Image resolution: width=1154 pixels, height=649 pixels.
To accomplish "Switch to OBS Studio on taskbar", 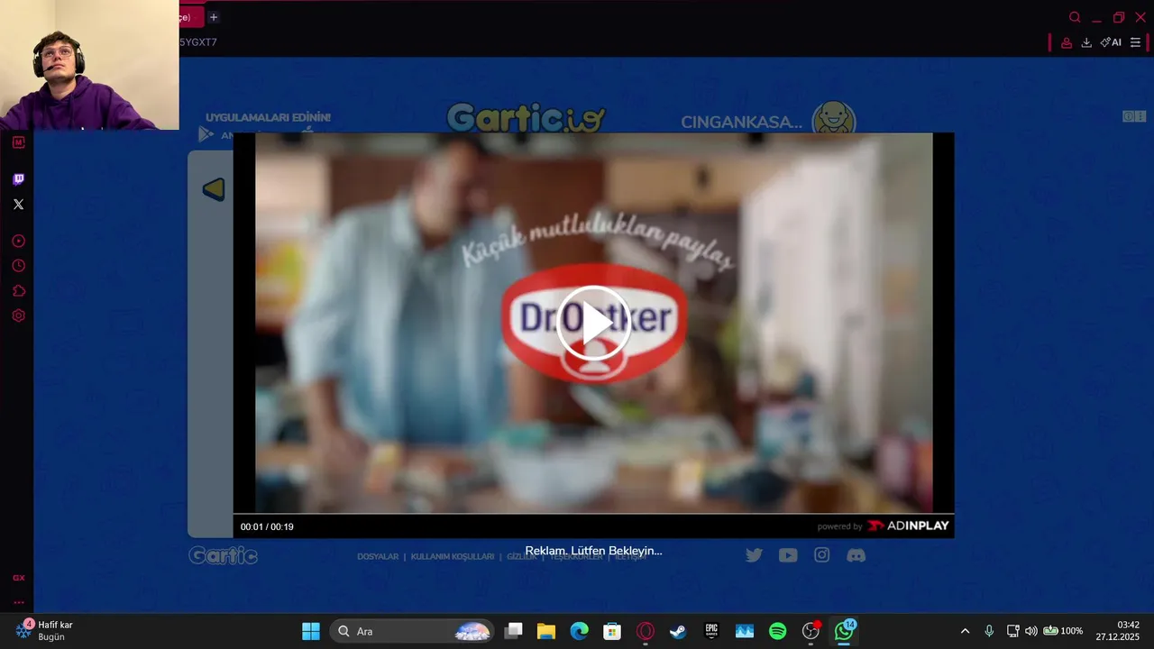I will (x=811, y=631).
